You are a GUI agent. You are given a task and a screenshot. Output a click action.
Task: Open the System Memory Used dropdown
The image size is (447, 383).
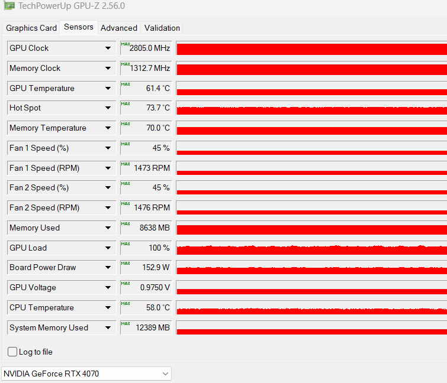(x=108, y=328)
